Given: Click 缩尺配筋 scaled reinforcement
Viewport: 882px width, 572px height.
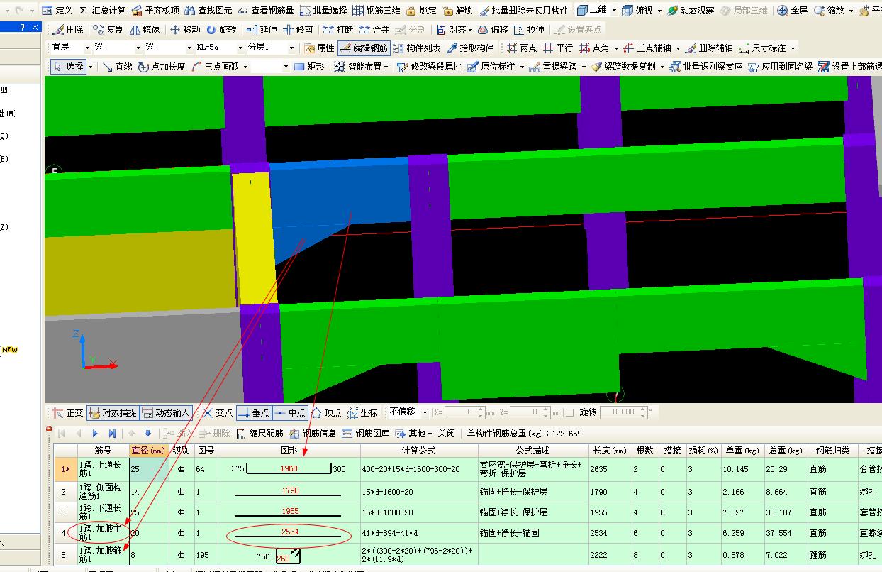Looking at the screenshot, I should pos(259,433).
